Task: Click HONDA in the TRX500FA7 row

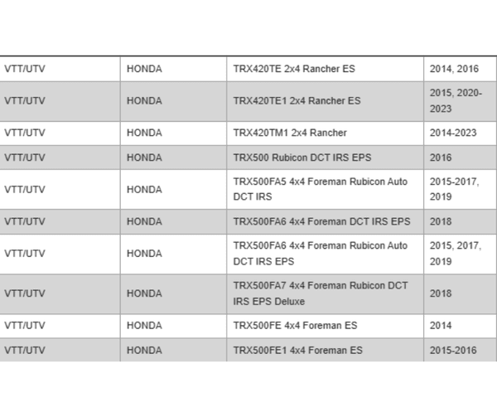Action: [144, 293]
